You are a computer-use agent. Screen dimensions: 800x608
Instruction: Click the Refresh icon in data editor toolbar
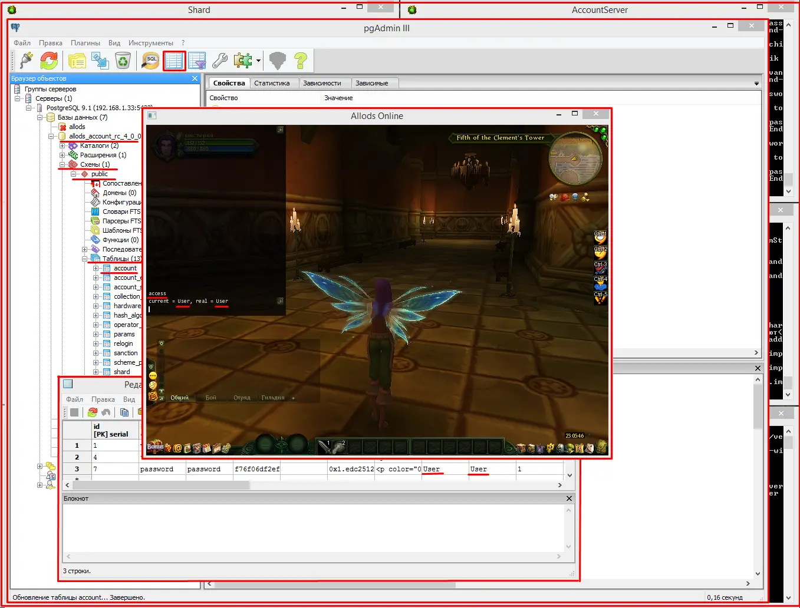click(93, 412)
